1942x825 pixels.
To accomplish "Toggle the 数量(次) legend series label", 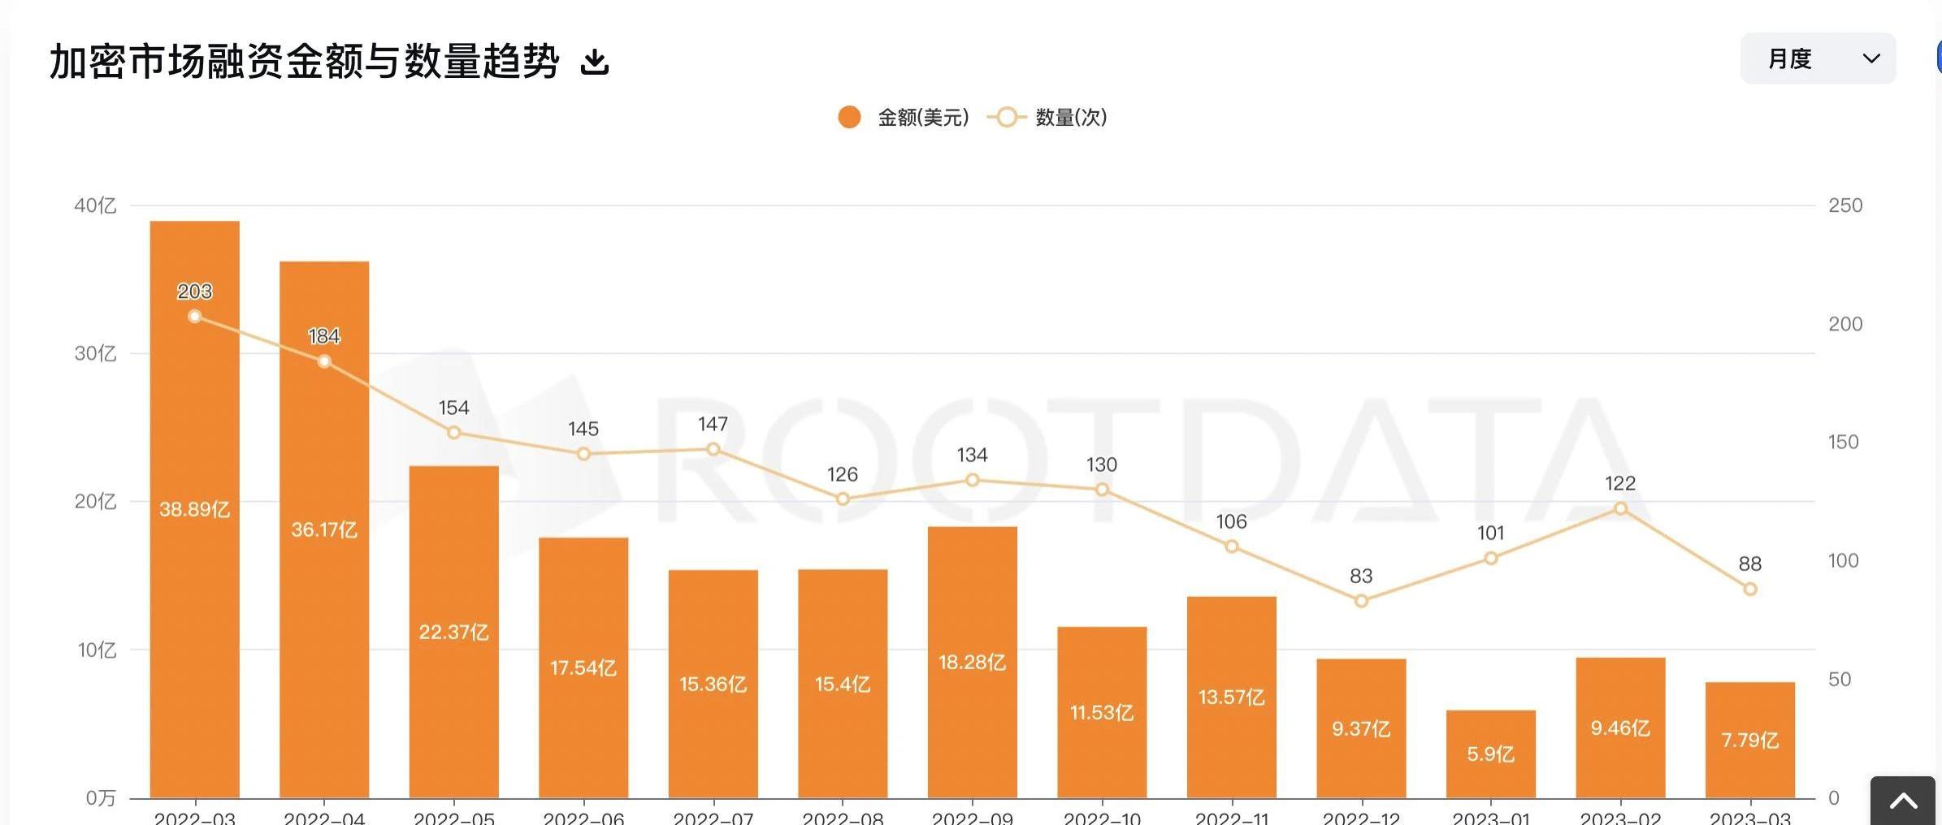I will click(1071, 118).
